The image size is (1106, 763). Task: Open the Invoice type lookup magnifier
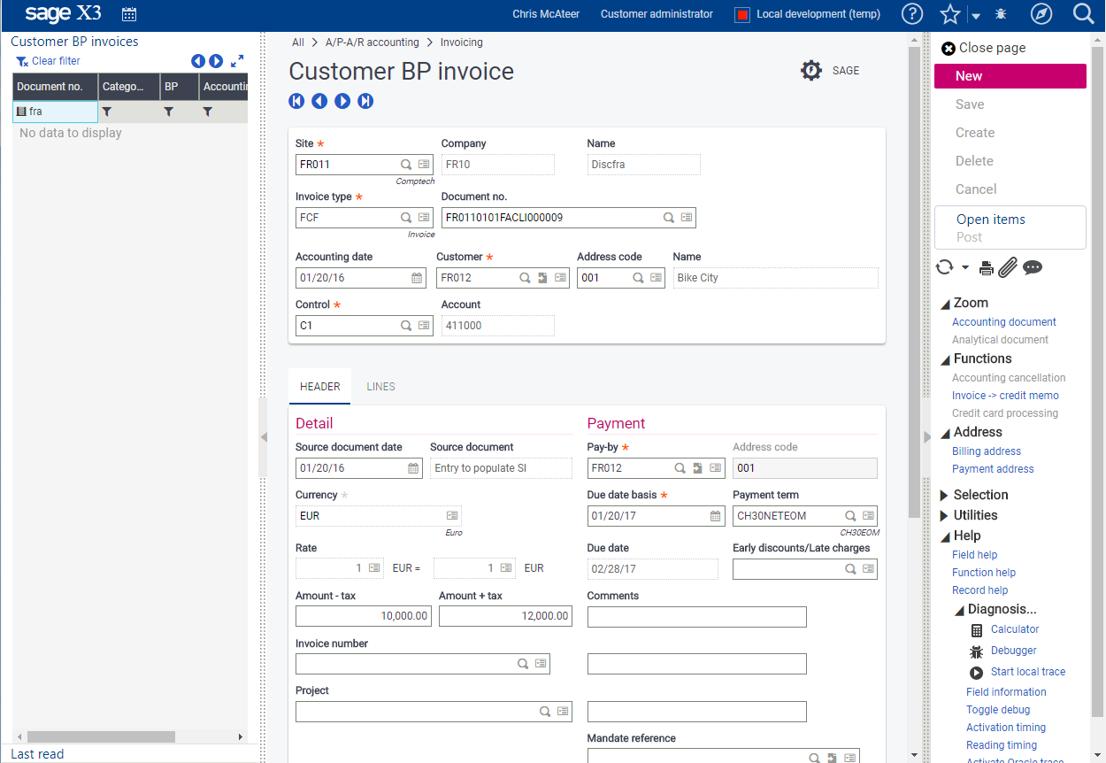coord(406,218)
